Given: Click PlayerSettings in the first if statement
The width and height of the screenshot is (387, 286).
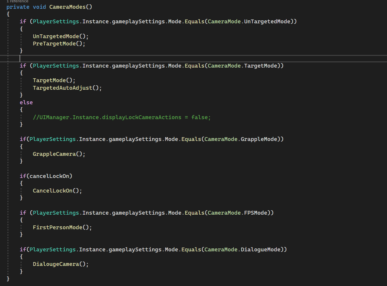Looking at the screenshot, I should pyautogui.click(x=56, y=22).
